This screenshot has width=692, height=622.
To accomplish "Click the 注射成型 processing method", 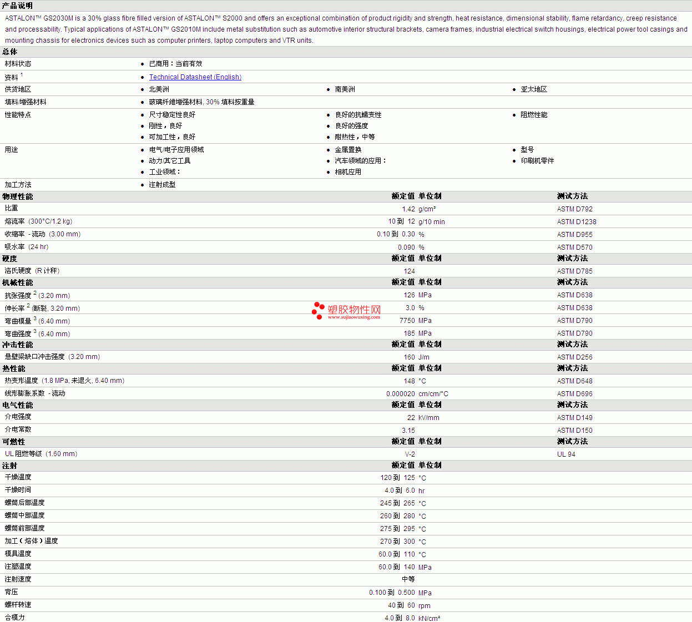I will tap(162, 185).
